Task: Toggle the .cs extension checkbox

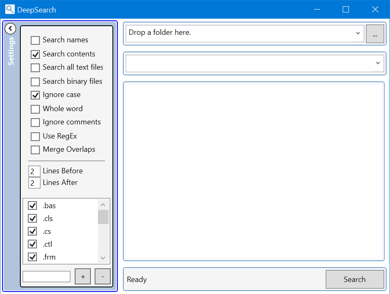Action: pos(32,231)
